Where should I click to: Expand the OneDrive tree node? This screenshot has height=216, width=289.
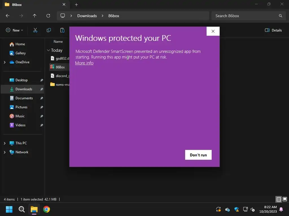point(5,62)
